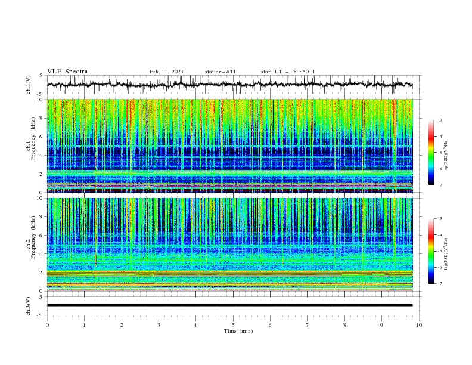The width and height of the screenshot is (472, 365).
Task: Click the time axis tick label '0'
Action: (47, 325)
